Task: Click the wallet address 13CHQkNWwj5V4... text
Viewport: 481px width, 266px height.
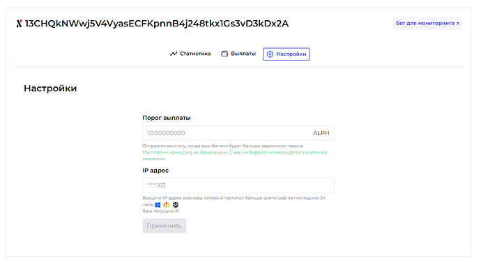Action: coord(157,24)
